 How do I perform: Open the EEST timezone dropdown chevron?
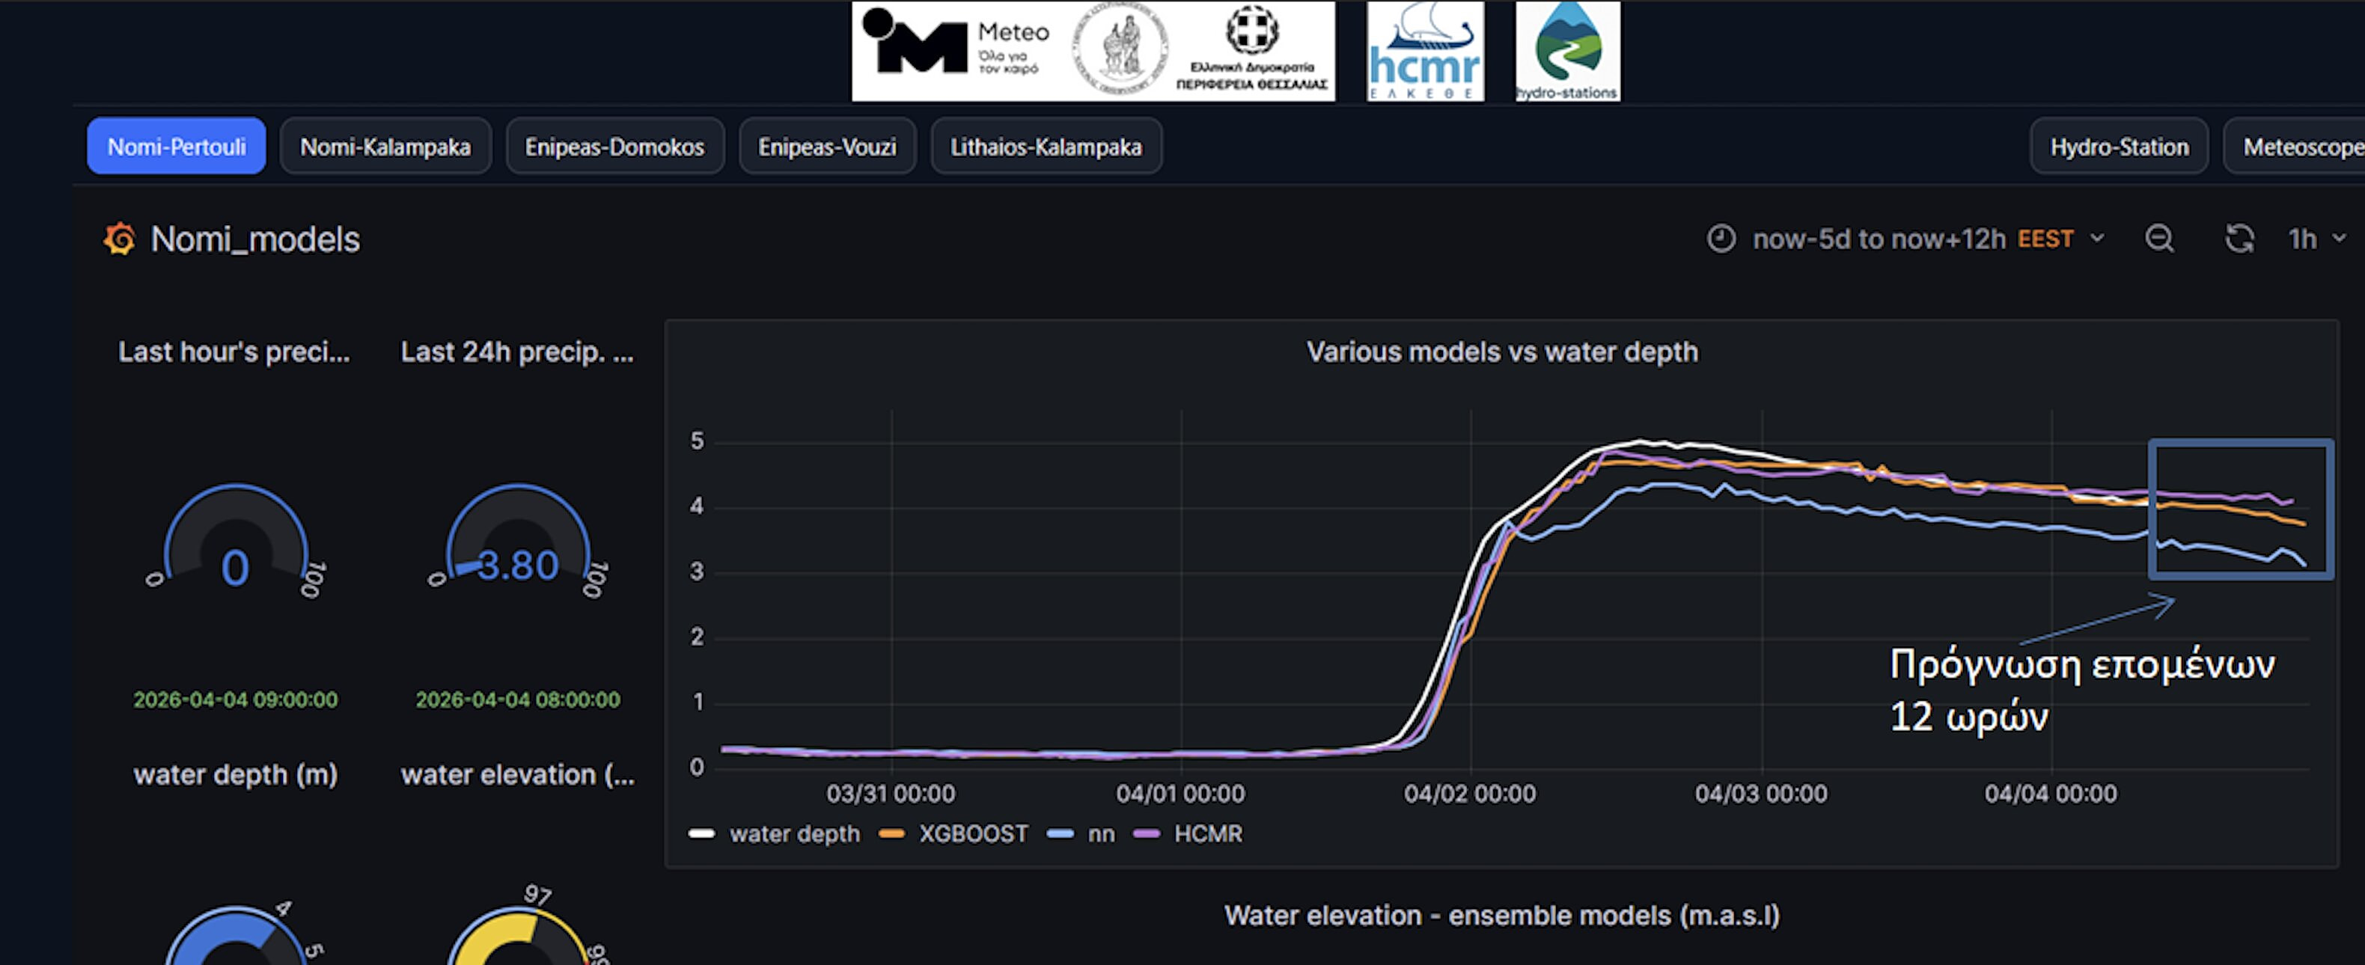click(x=2097, y=239)
